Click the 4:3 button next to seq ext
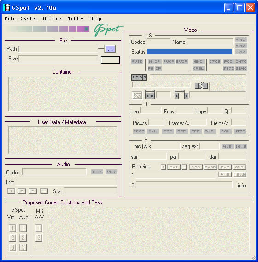The height and width of the screenshot is (262, 258). point(227,147)
